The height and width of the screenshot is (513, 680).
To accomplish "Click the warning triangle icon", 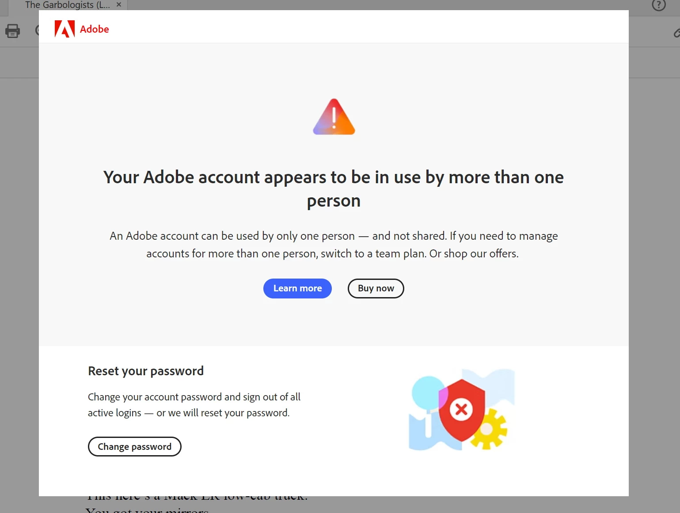I will pos(334,117).
